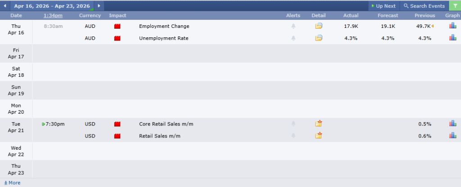Open the Apr 16 - Apr 23 date range picker
This screenshot has width=461, height=187.
pyautogui.click(x=51, y=6)
